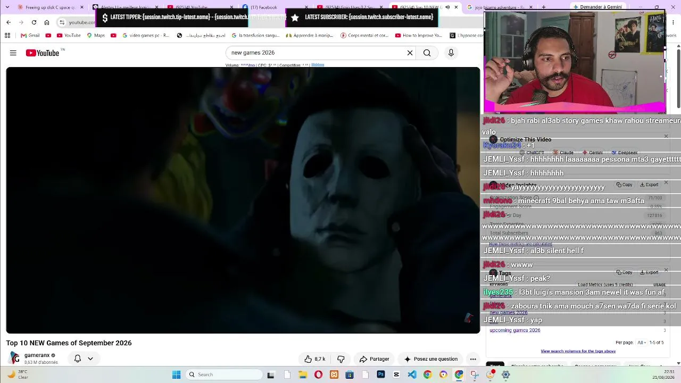The image size is (681, 383).
Task: Export the Tags list
Action: point(649,272)
